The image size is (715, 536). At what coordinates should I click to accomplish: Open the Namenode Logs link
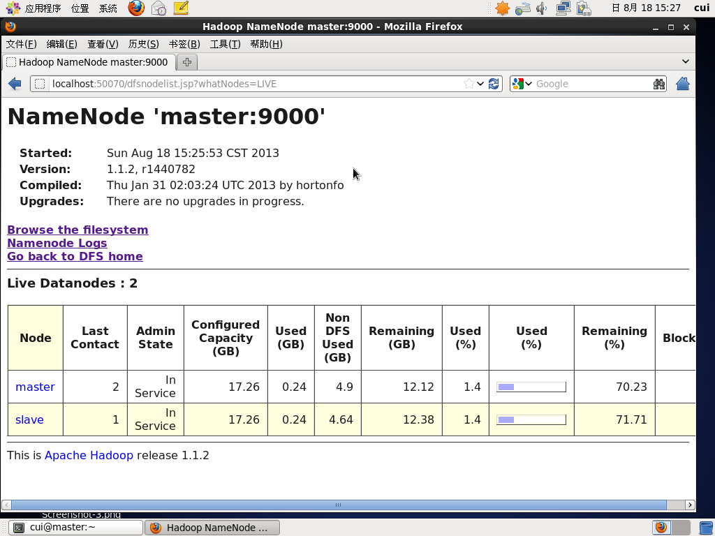(x=57, y=243)
